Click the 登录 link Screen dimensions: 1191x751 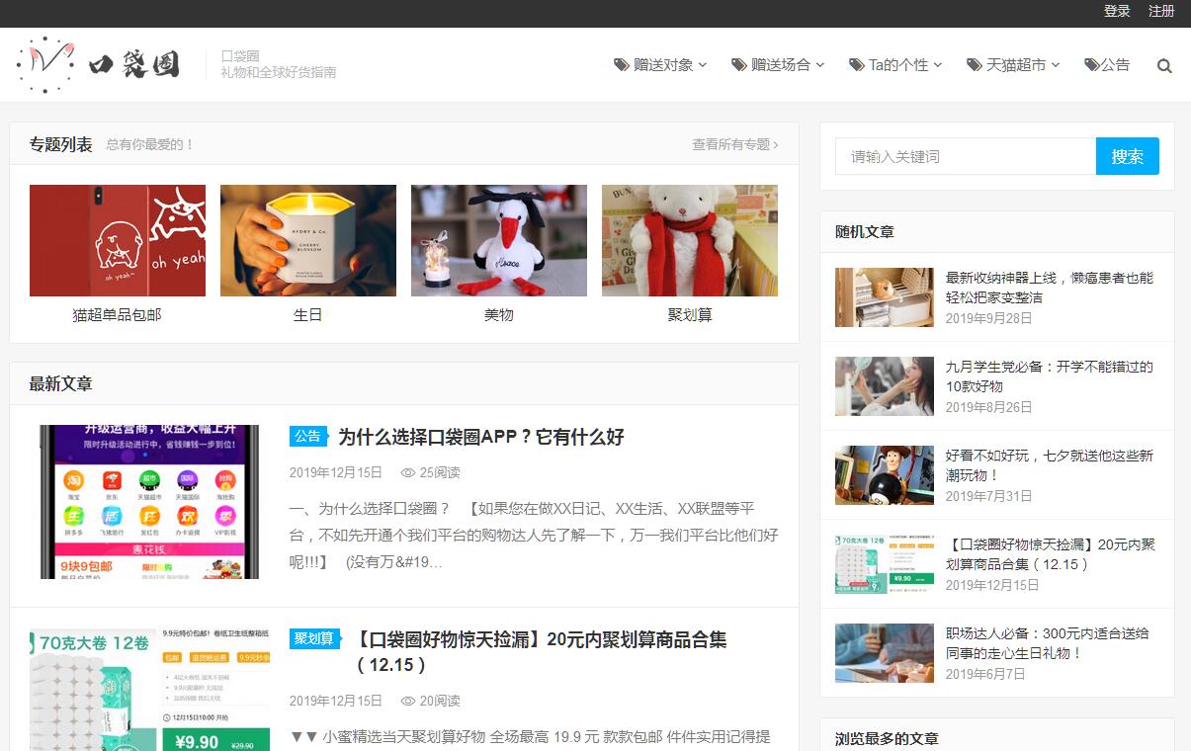coord(1117,11)
